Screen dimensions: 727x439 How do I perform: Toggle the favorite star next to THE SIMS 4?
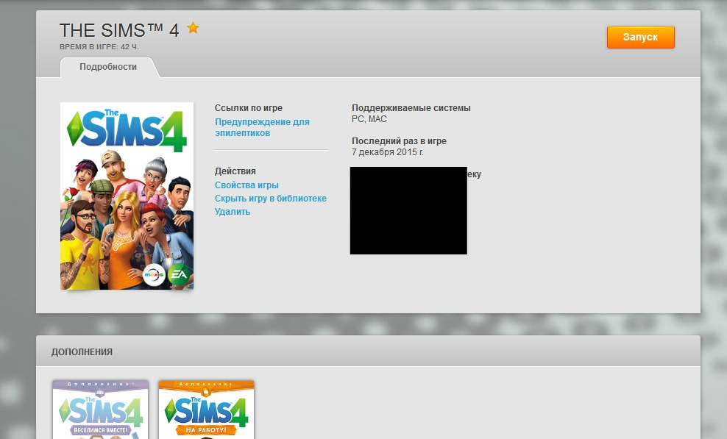point(193,28)
